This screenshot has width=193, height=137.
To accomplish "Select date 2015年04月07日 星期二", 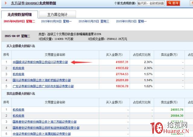I will tap(19, 21).
